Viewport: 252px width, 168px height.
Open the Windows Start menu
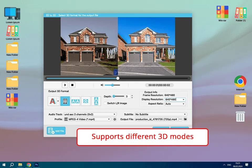pos(4,165)
